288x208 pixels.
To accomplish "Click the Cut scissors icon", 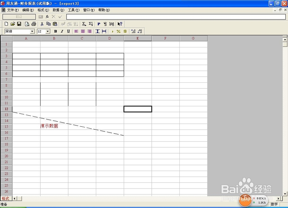I will (x=42, y=24).
